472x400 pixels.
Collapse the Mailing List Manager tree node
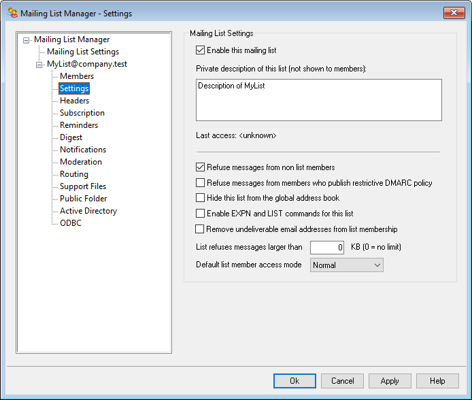click(27, 39)
